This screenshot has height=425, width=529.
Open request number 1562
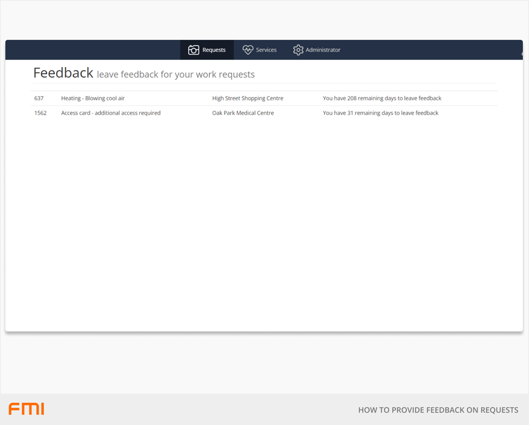[x=40, y=113]
